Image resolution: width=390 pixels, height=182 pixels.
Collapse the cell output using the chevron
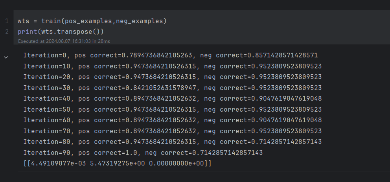tap(6, 57)
